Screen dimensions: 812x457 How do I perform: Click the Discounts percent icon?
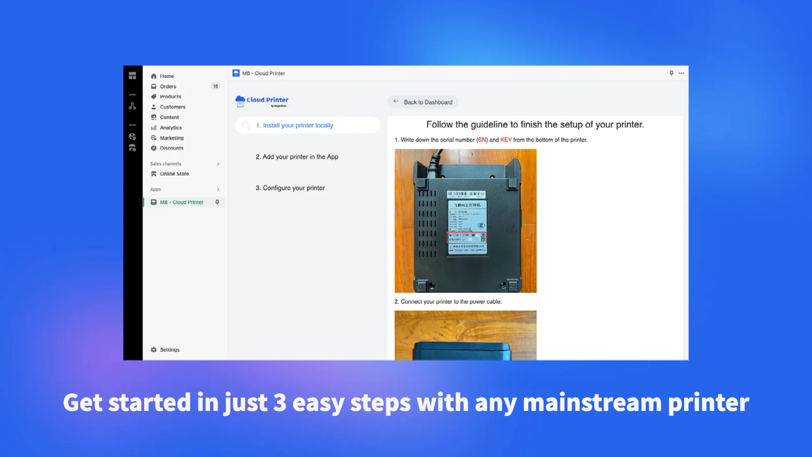click(x=154, y=148)
